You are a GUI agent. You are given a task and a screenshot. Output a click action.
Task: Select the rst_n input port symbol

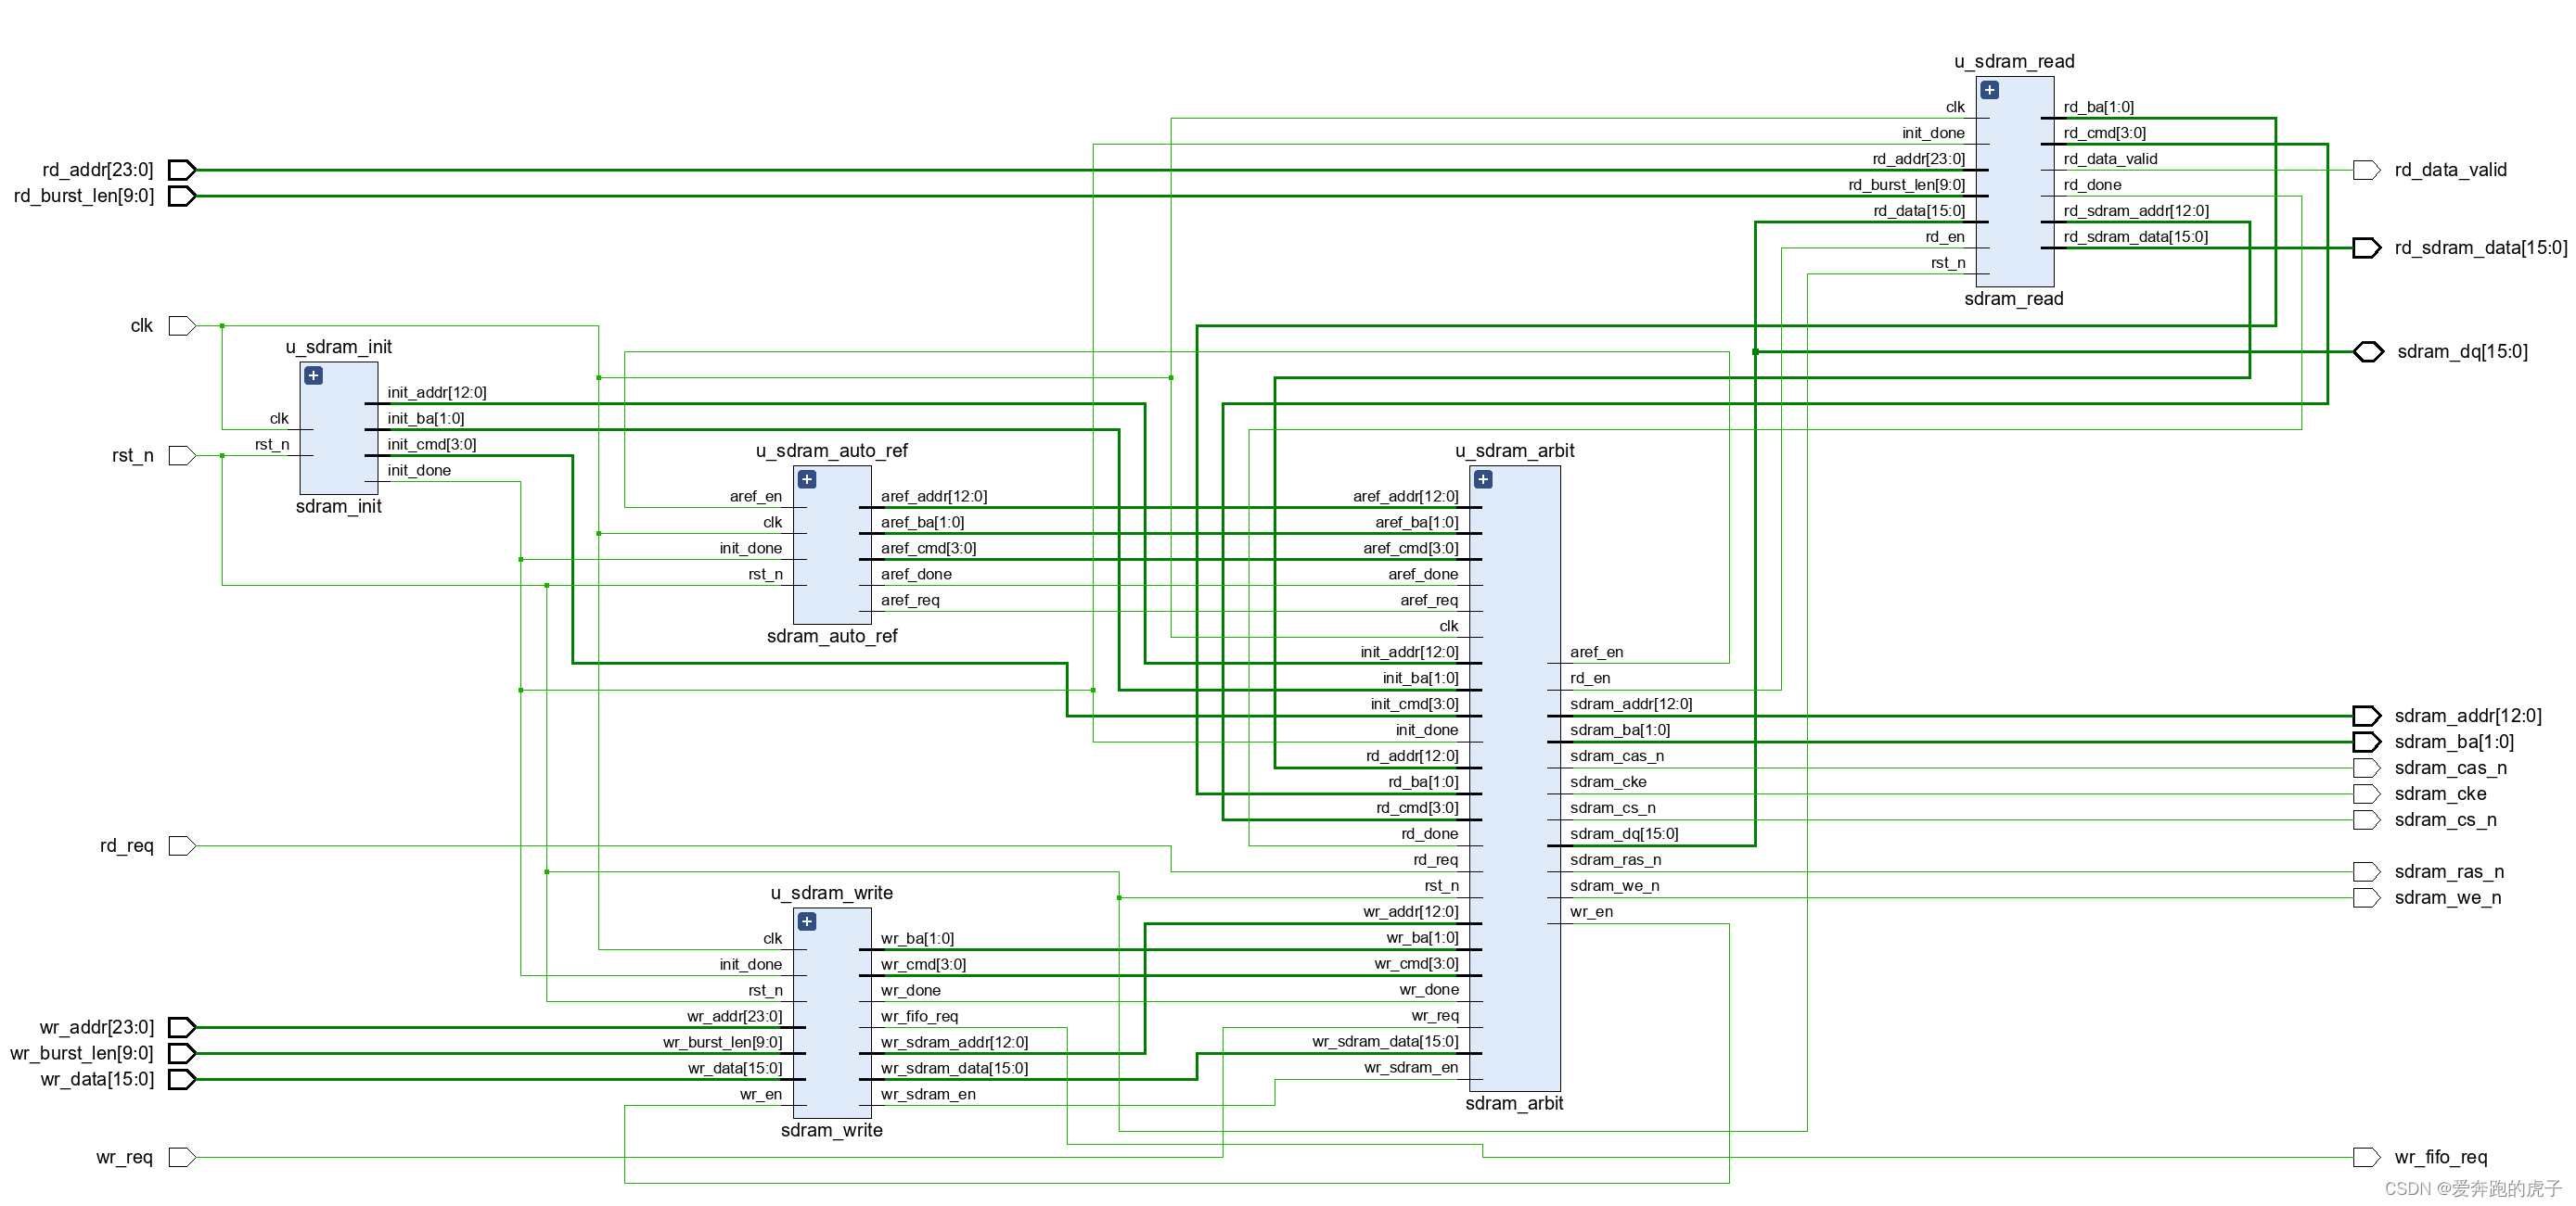click(182, 456)
